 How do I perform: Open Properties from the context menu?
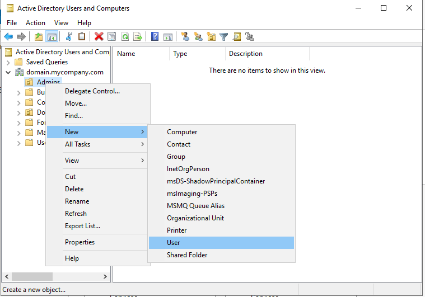[x=80, y=242]
